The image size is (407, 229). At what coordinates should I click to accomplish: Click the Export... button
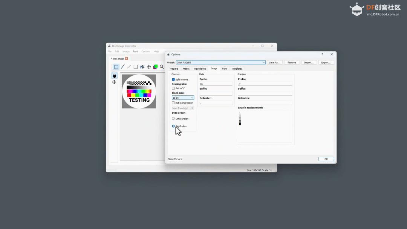point(326,63)
